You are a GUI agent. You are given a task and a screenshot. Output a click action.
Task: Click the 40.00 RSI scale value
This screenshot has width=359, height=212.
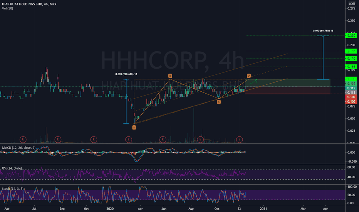coord(351,177)
